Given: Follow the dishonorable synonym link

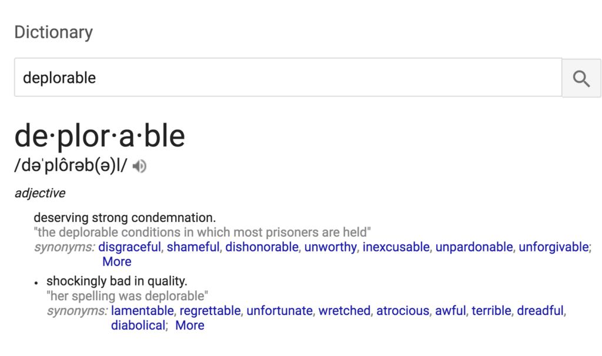Looking at the screenshot, I should pyautogui.click(x=262, y=247).
